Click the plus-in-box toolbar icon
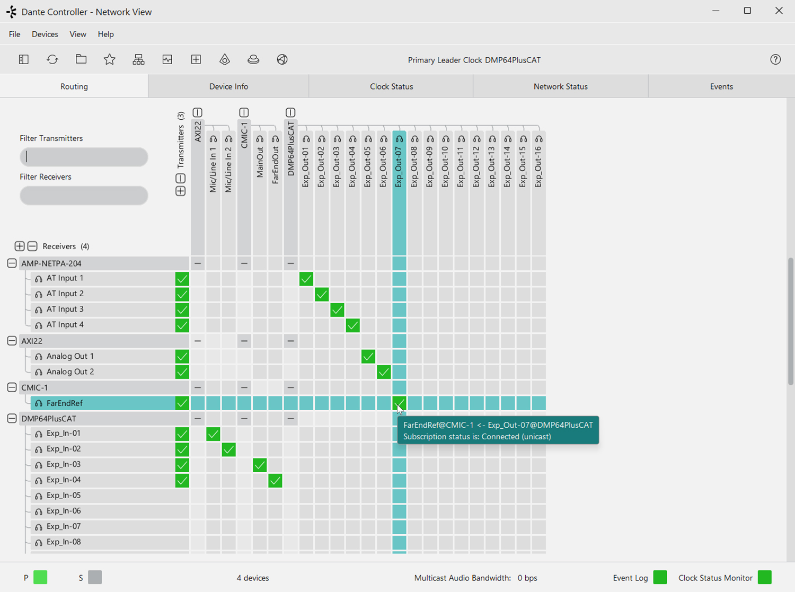795x592 pixels. [x=196, y=59]
